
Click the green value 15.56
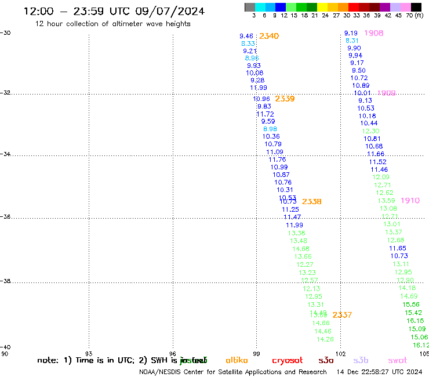[410, 304]
